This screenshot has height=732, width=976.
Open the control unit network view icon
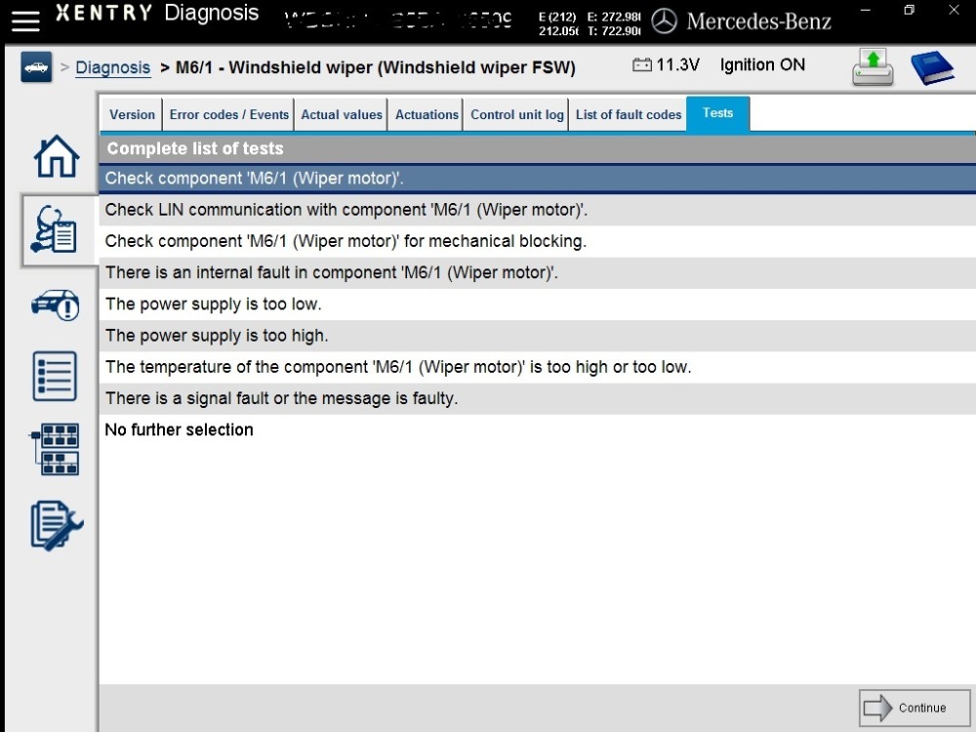[55, 449]
